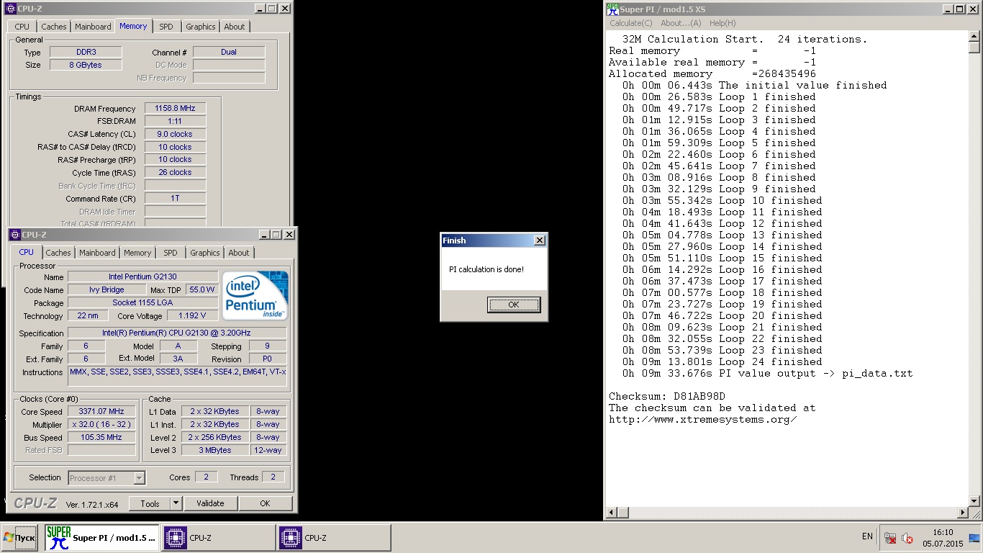Open the EN language indicator
983x553 pixels.
[x=867, y=536]
